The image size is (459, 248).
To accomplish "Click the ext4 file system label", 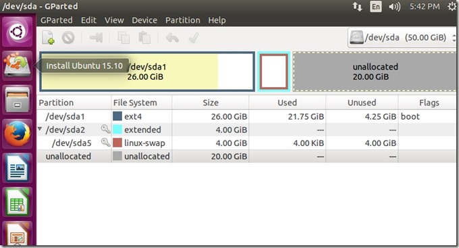I will click(133, 117).
